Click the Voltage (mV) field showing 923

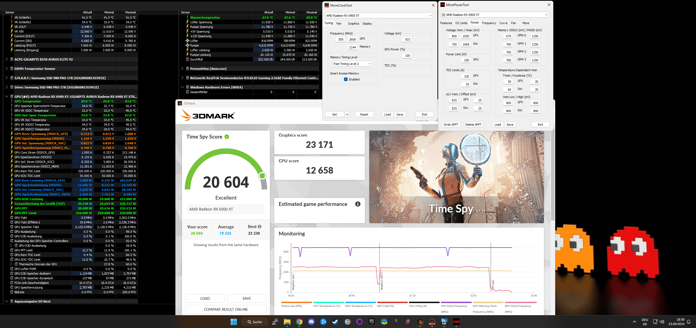(406, 39)
